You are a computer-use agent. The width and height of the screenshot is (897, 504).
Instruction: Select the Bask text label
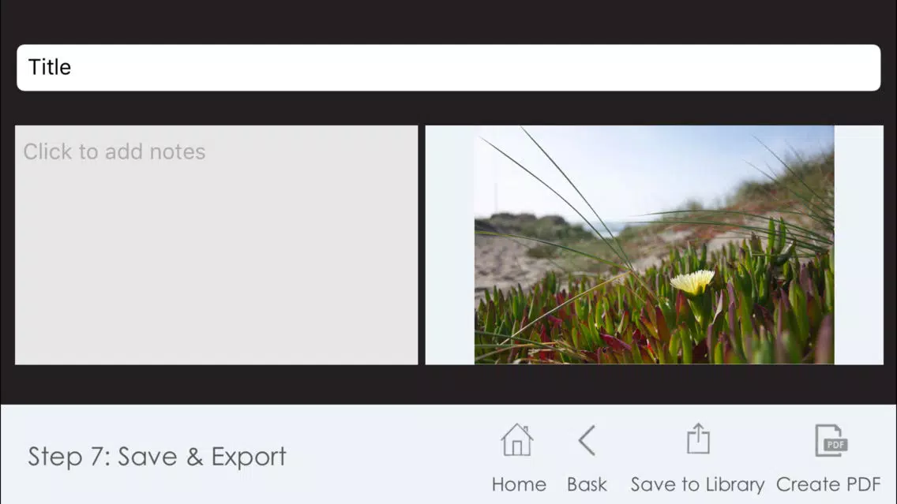click(587, 484)
